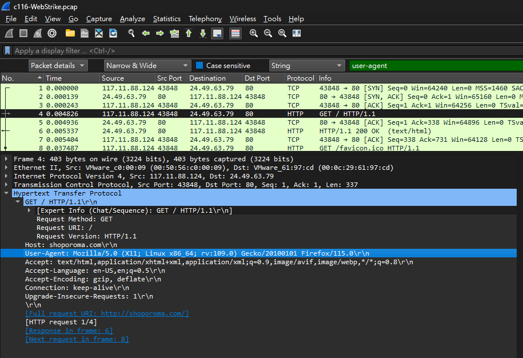Open the Packet details search-in dropdown

pyautogui.click(x=58, y=65)
